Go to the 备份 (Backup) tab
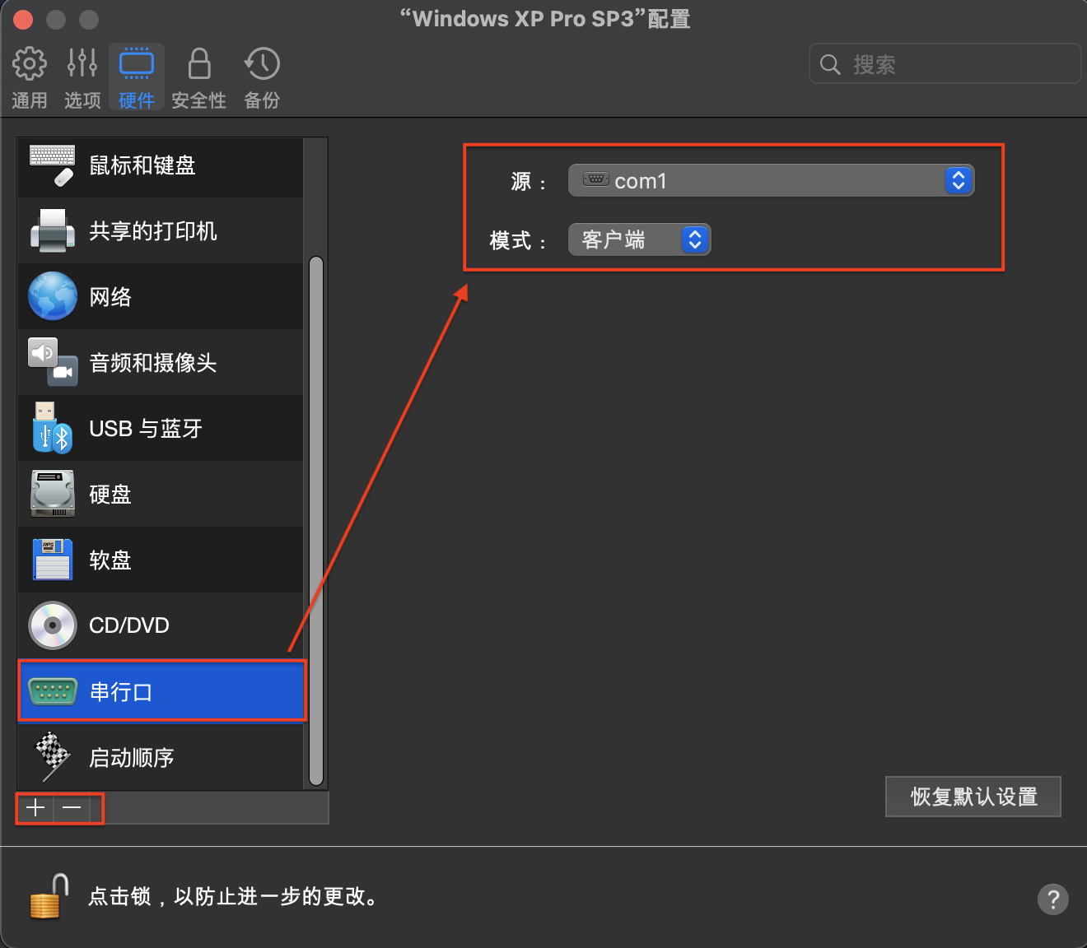Viewport: 1087px width, 948px height. (x=262, y=78)
